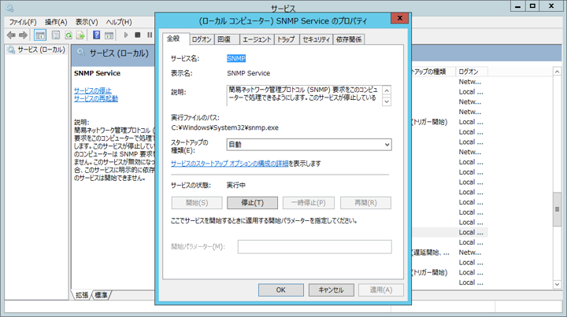Click the executable path C:¥Windows¥System32¥snmp.exe text

224,127
